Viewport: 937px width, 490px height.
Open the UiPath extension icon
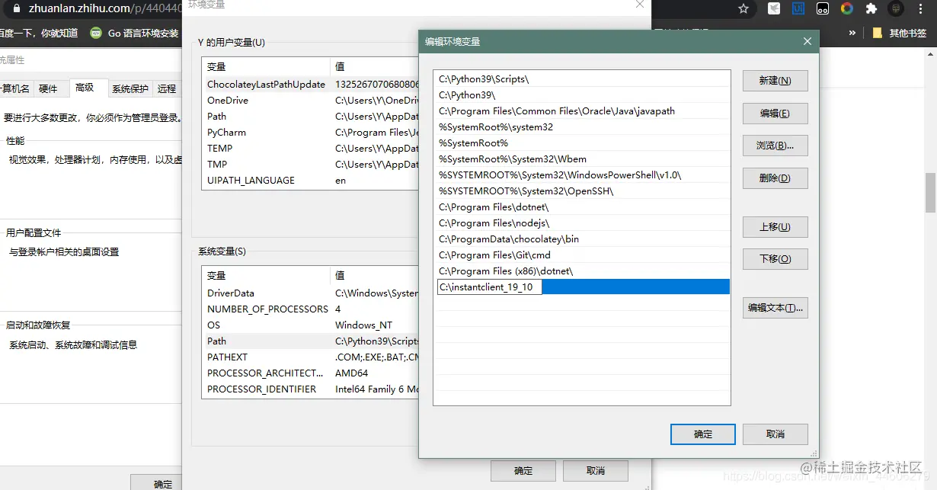798,9
